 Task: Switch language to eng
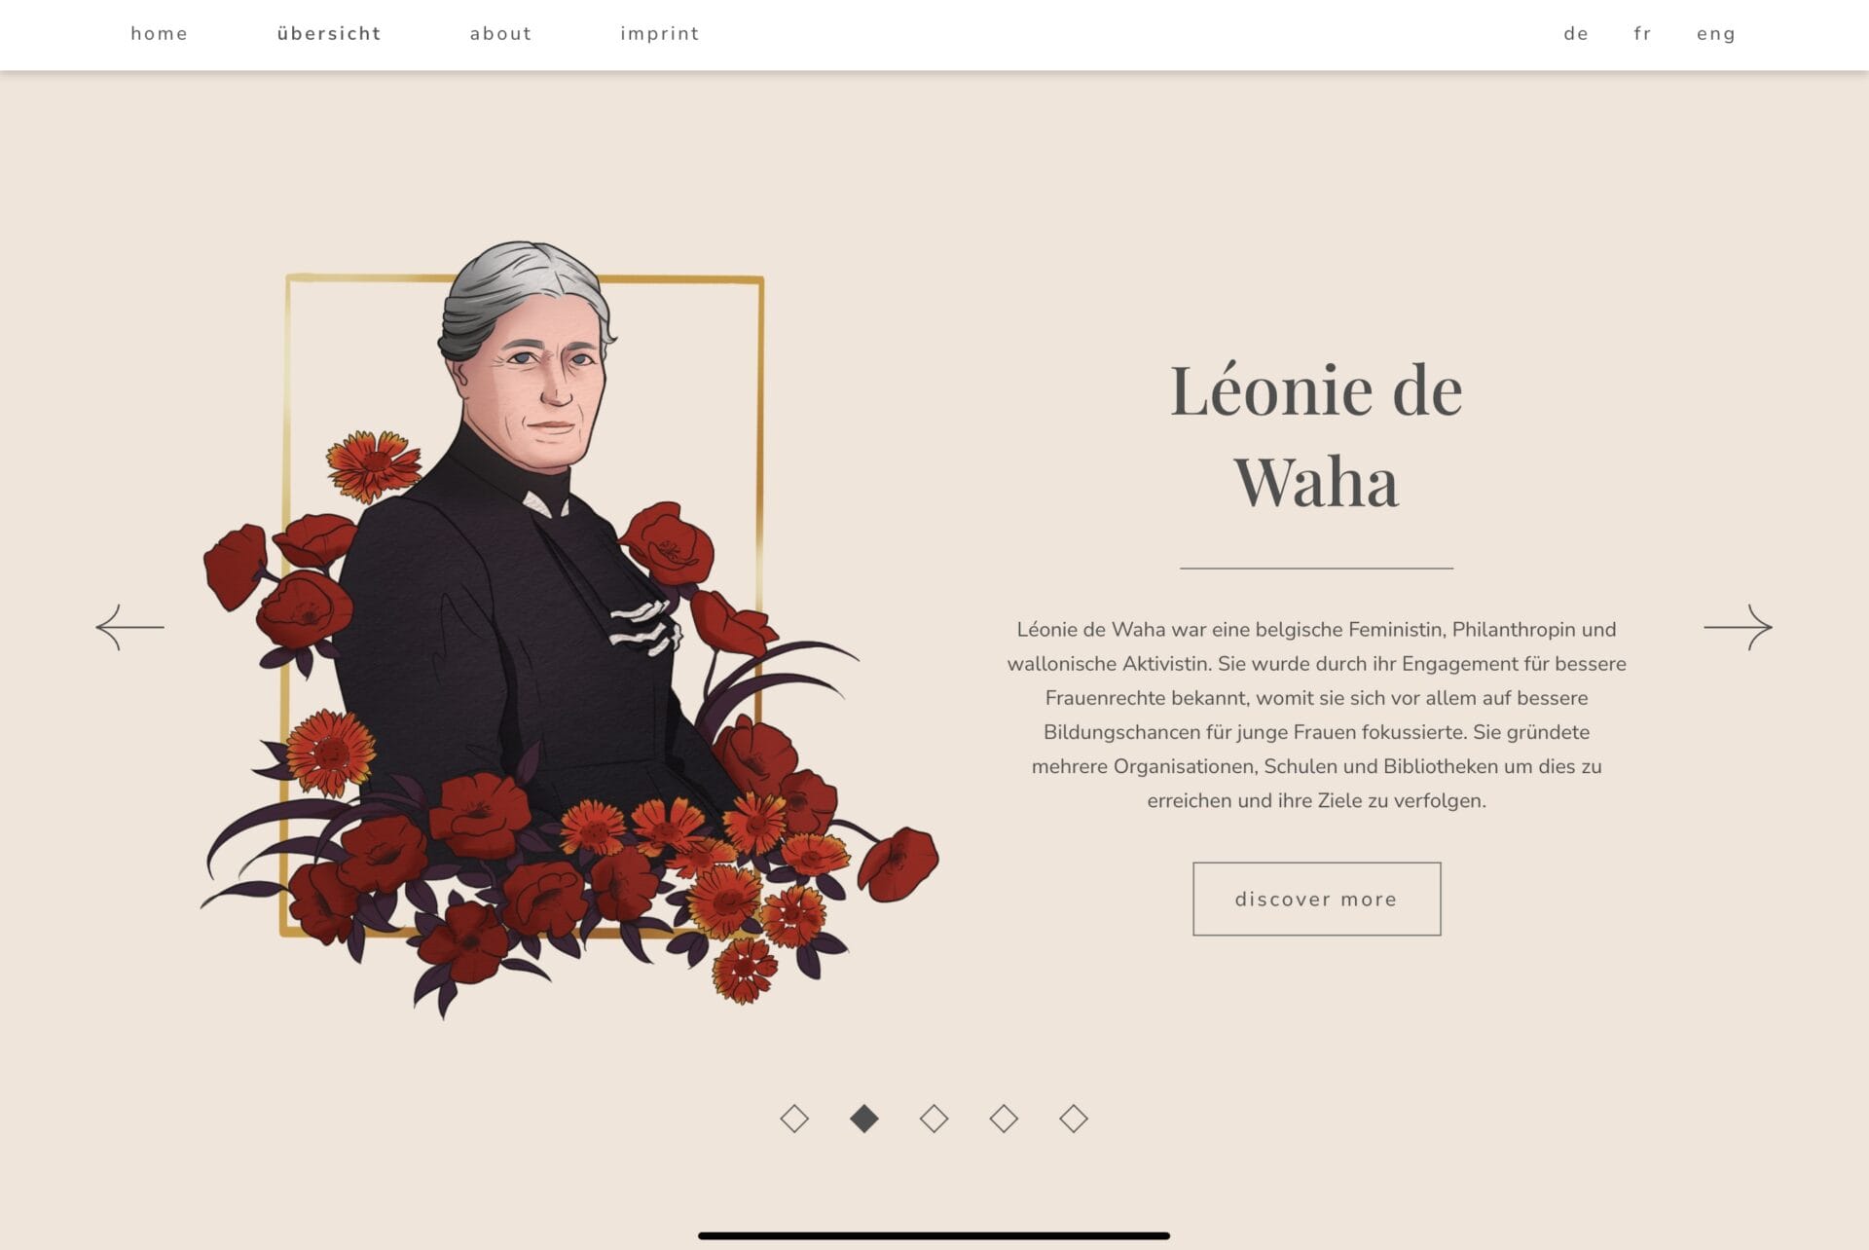click(1716, 34)
